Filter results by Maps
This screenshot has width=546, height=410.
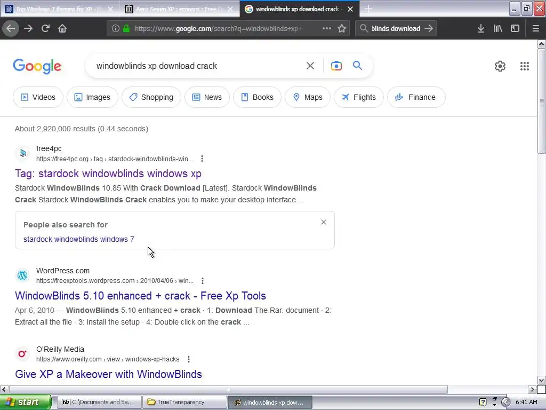click(x=308, y=97)
